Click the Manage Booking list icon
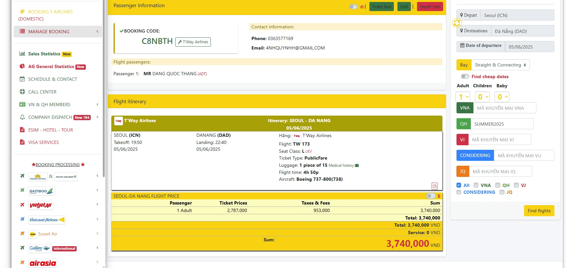Viewport: 572px width, 268px height. click(x=22, y=31)
